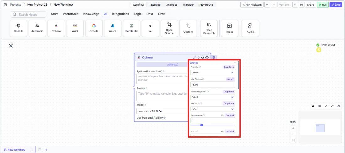Add an Anthropic node
The image size is (345, 153).
click(x=37, y=28)
